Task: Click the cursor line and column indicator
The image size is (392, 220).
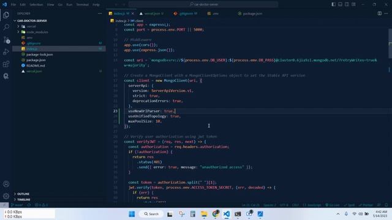Action: (x=251, y=205)
